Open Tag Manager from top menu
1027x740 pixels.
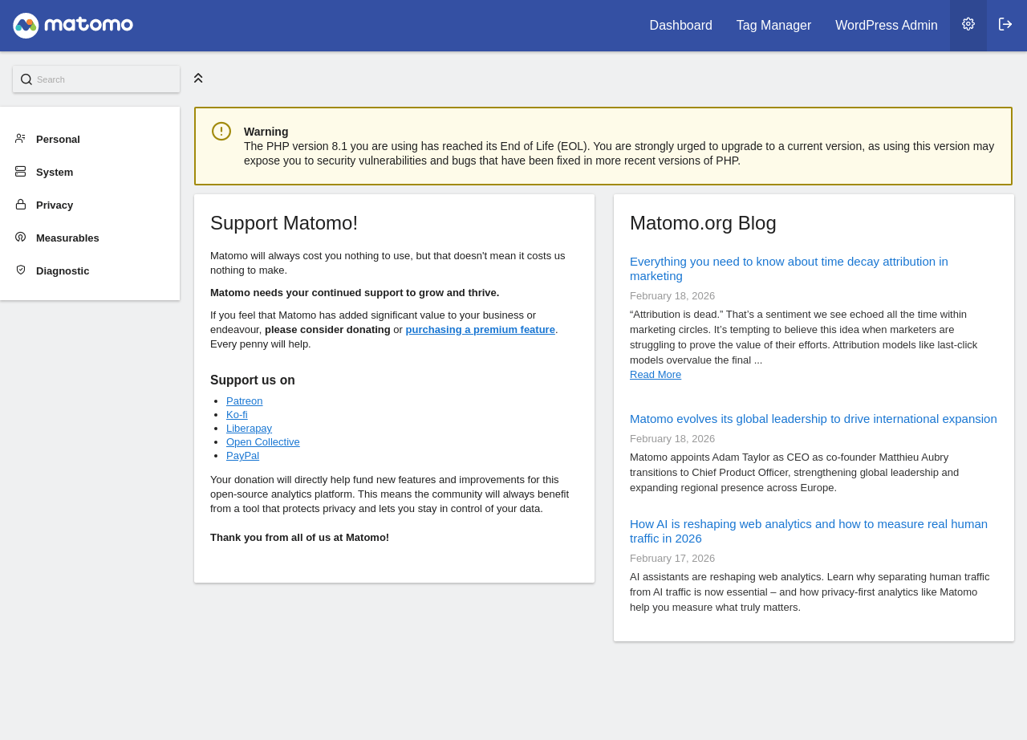click(773, 26)
